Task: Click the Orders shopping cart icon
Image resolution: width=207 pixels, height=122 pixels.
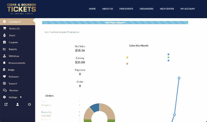Action: tap(4, 29)
